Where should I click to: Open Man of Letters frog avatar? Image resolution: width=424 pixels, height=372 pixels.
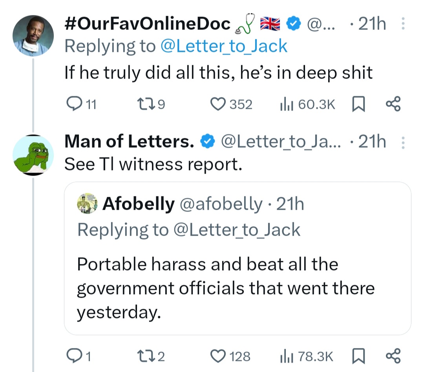pyautogui.click(x=33, y=154)
